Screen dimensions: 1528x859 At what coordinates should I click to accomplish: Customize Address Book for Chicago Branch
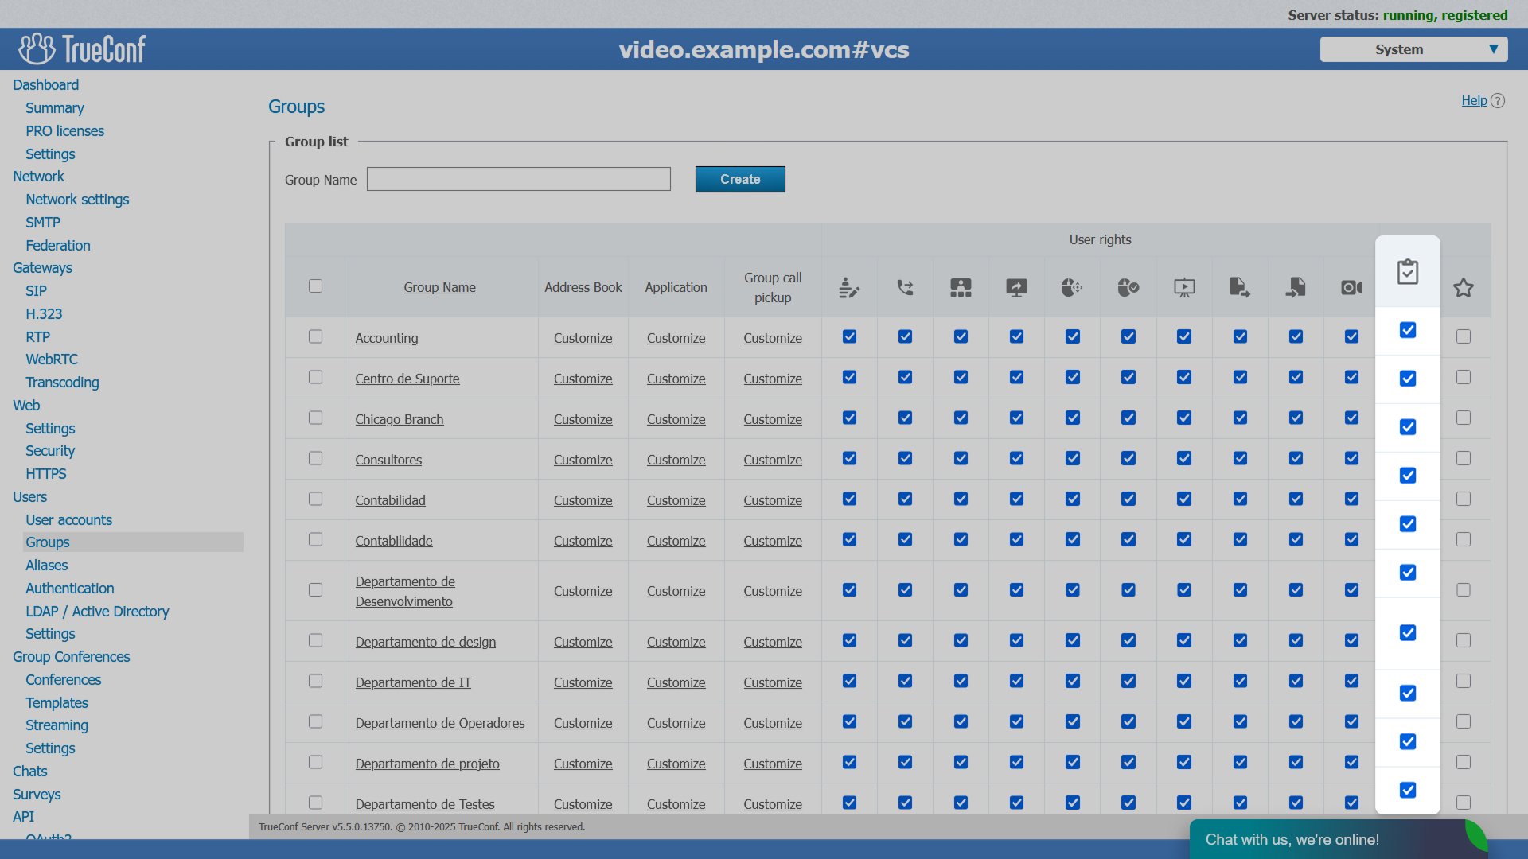pos(583,419)
